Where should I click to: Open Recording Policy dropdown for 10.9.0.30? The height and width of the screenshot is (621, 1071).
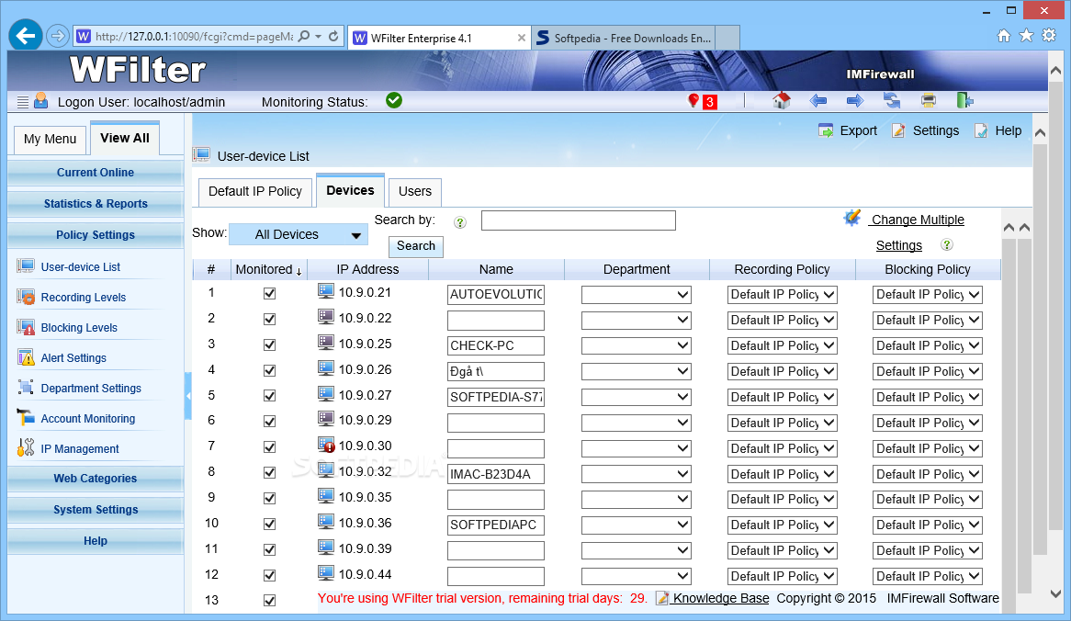click(782, 448)
